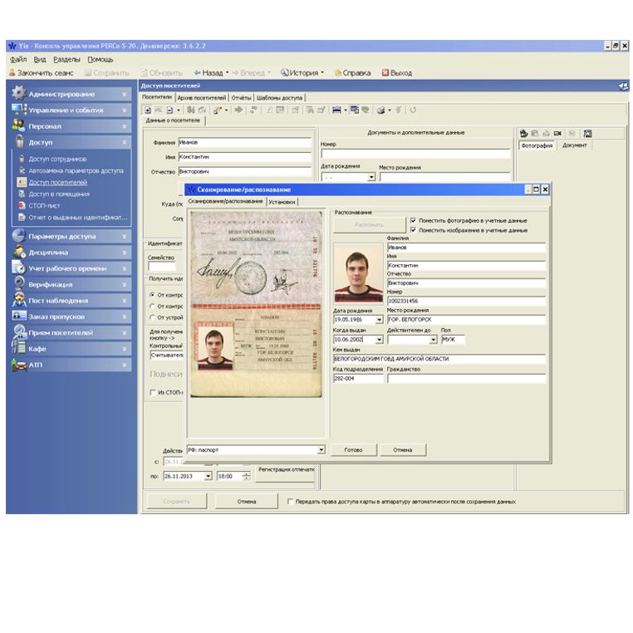Click the Управление и события monitor icon
Viewport: 633px width, 633px height.
[18, 110]
